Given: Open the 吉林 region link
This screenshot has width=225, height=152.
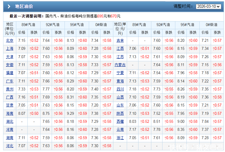Looking at the screenshot, I should 120,41.
